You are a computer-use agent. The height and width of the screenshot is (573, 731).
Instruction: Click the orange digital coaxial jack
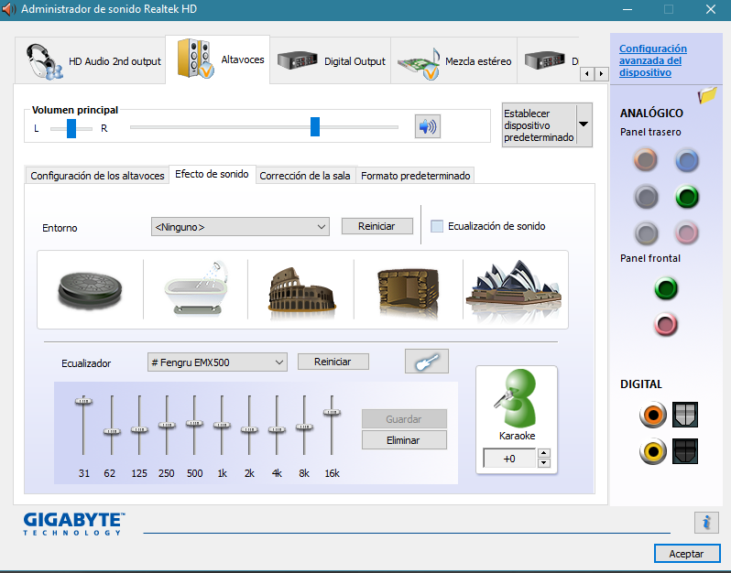653,414
